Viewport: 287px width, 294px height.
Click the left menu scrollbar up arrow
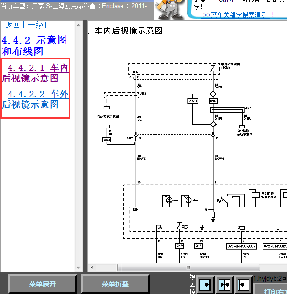[78, 25]
